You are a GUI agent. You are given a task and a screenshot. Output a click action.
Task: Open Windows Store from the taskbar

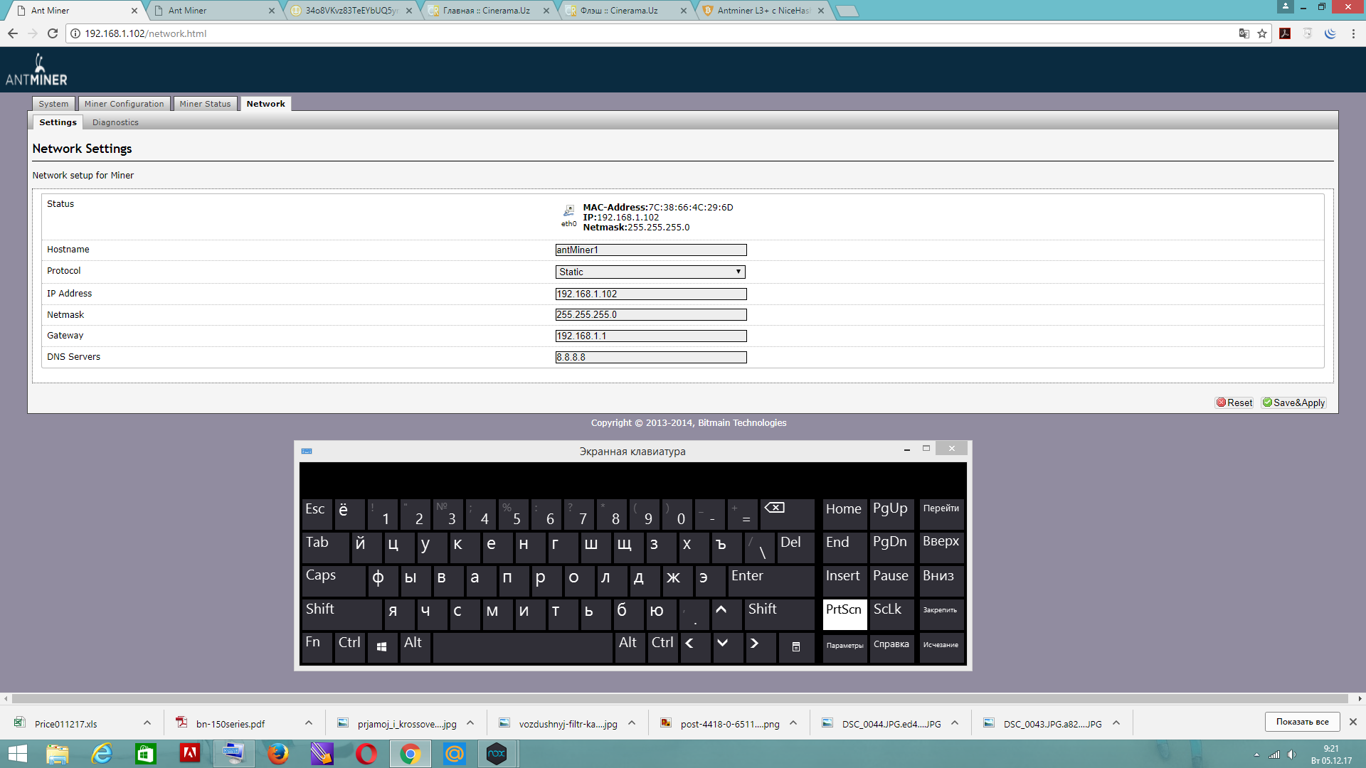tap(146, 754)
